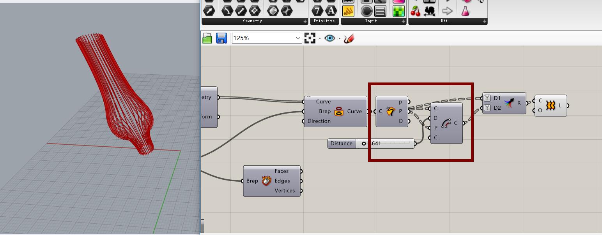The height and width of the screenshot is (235, 602).
Task: Click the Curve input of Brep|Curve component
Action: [x=323, y=102]
